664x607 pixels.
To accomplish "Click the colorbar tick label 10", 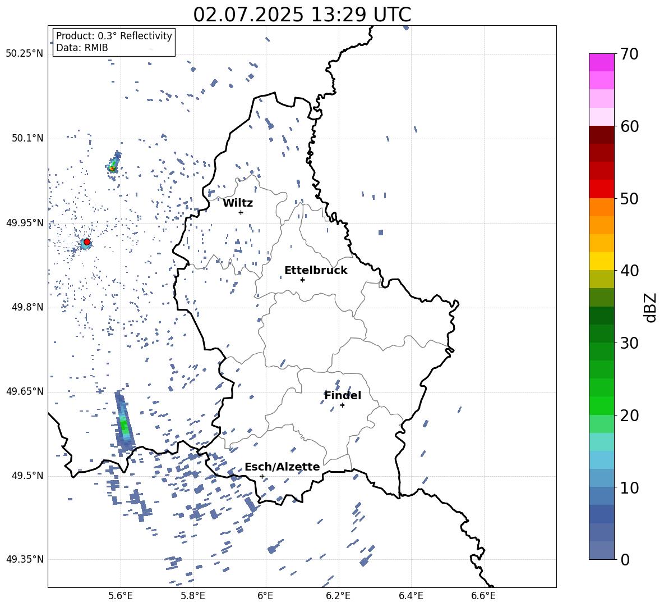I will pos(630,487).
